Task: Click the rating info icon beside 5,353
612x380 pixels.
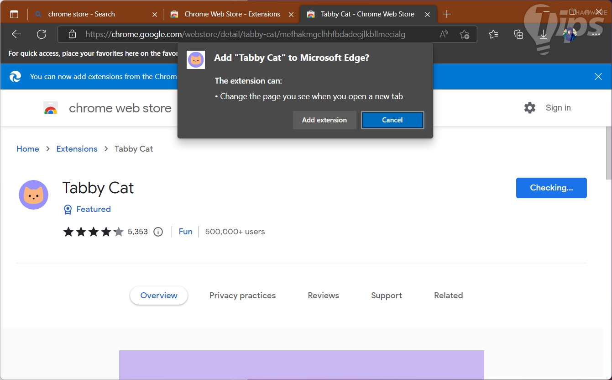Action: coord(158,232)
